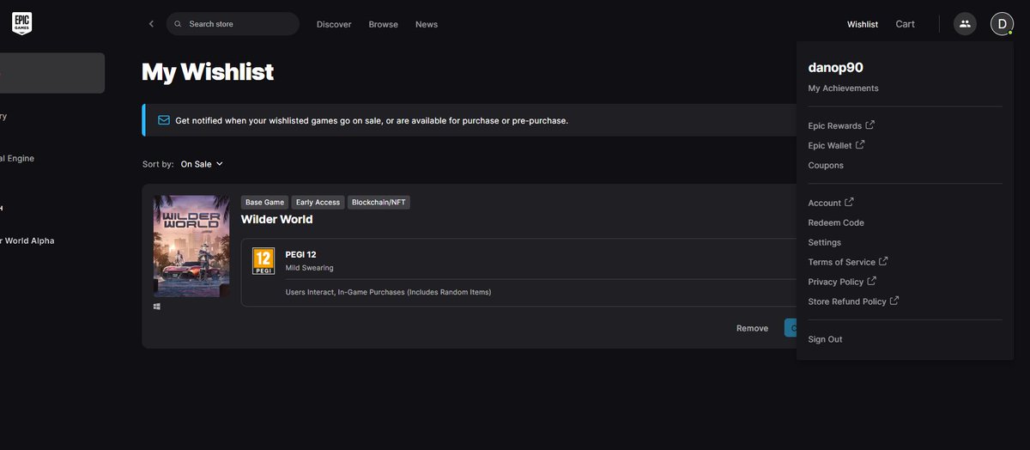The height and width of the screenshot is (450, 1030).
Task: Open Epic Wallet from profile menu
Action: click(x=830, y=146)
